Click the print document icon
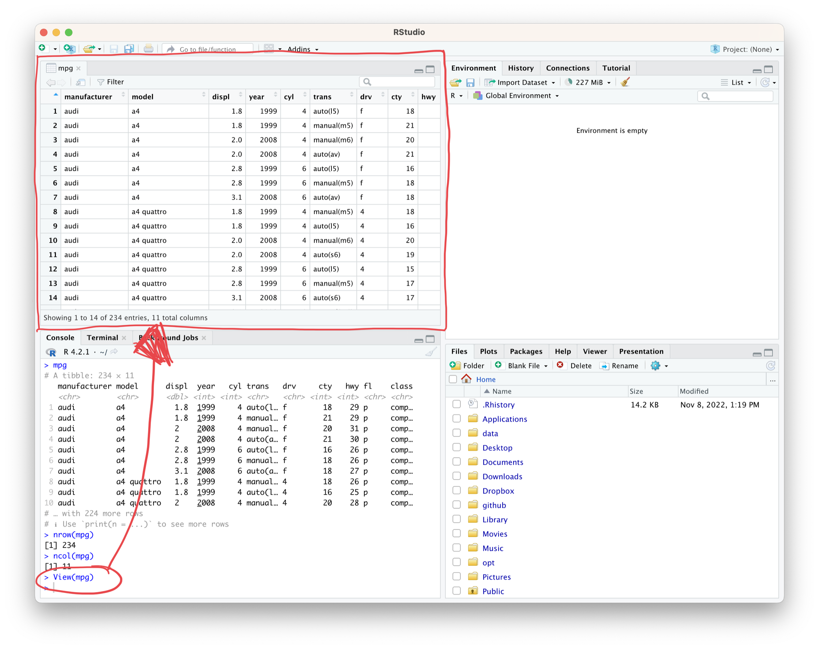819x649 pixels. click(x=148, y=49)
